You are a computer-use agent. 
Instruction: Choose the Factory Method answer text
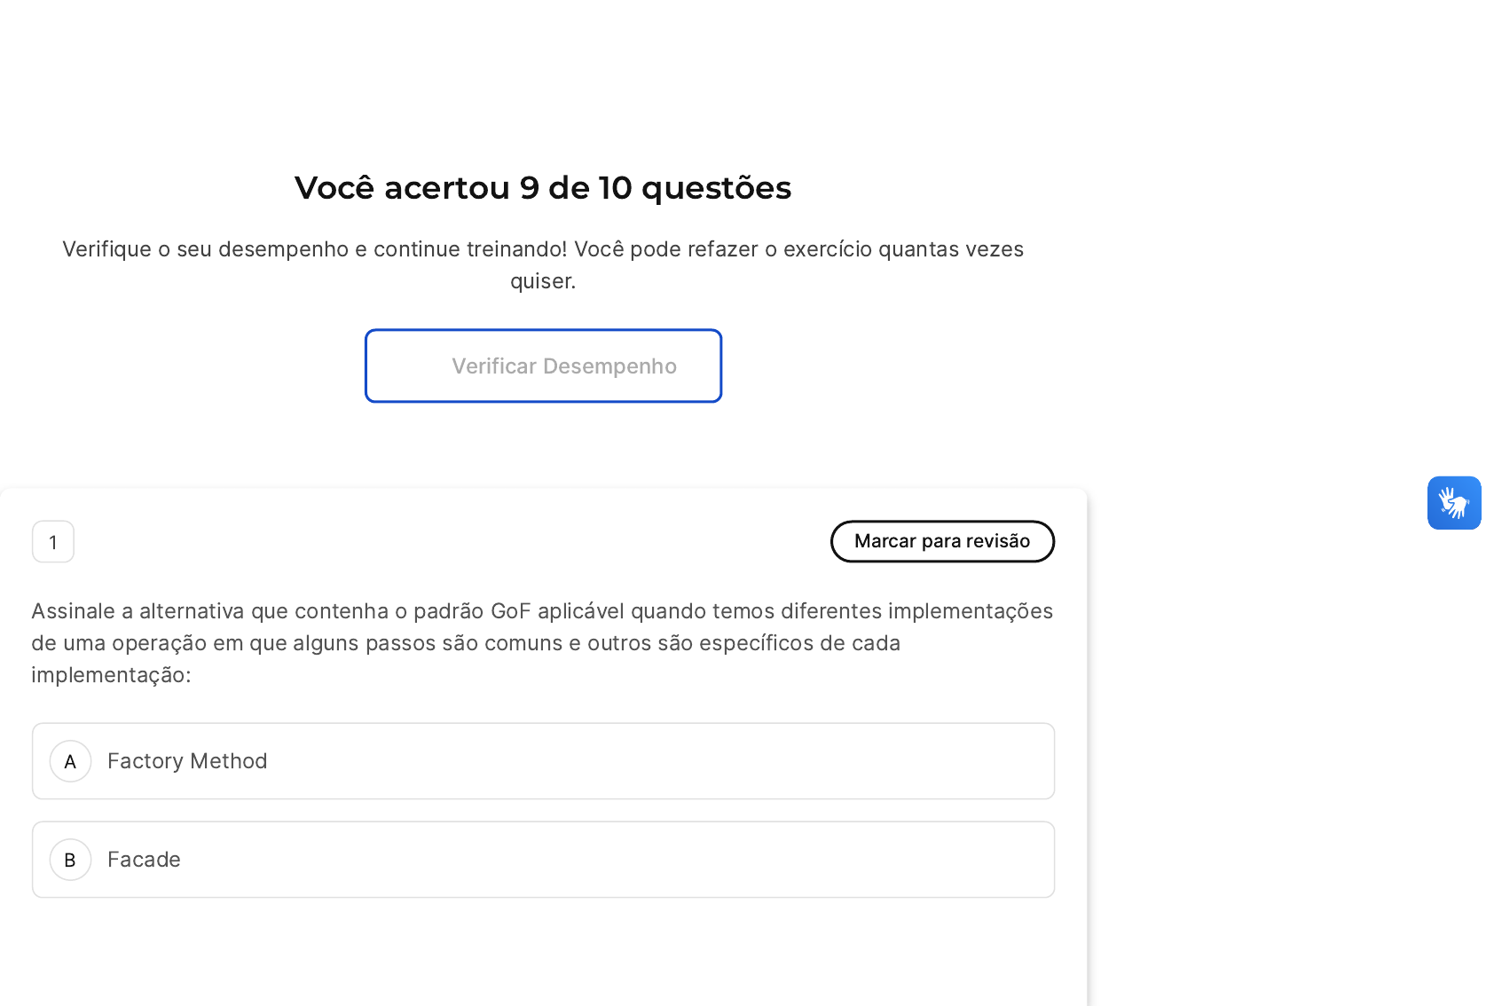coord(187,761)
